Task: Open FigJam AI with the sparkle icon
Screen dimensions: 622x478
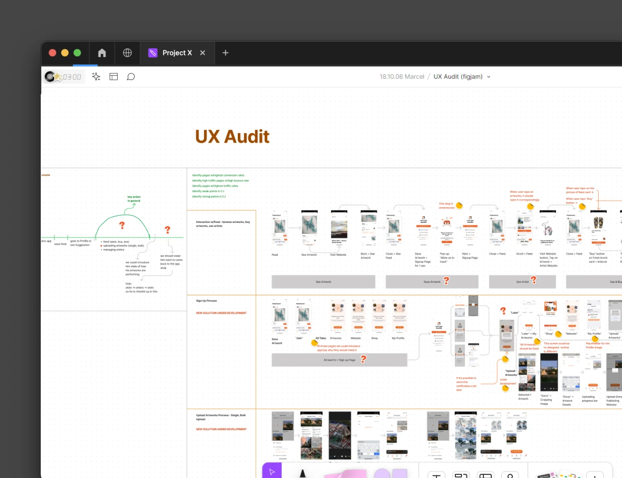Action: (x=96, y=77)
